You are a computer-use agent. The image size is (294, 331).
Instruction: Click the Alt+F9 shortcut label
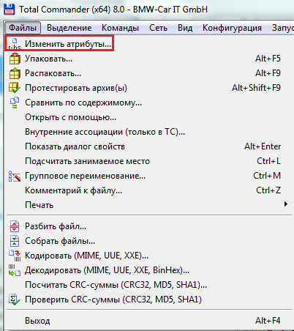point(268,73)
